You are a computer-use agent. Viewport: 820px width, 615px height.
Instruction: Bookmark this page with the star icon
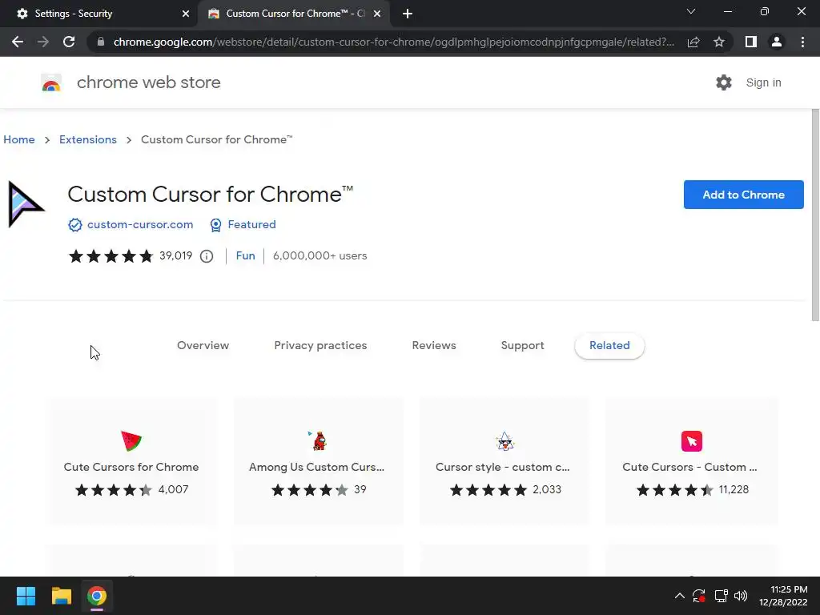coord(719,42)
